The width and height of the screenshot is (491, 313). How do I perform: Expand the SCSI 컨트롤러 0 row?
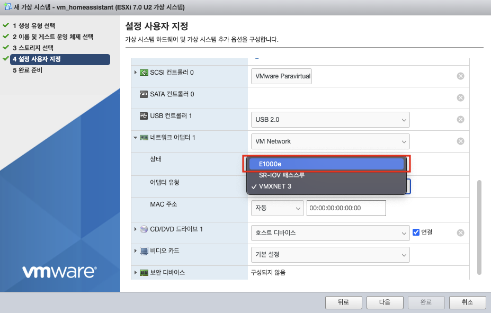point(135,73)
